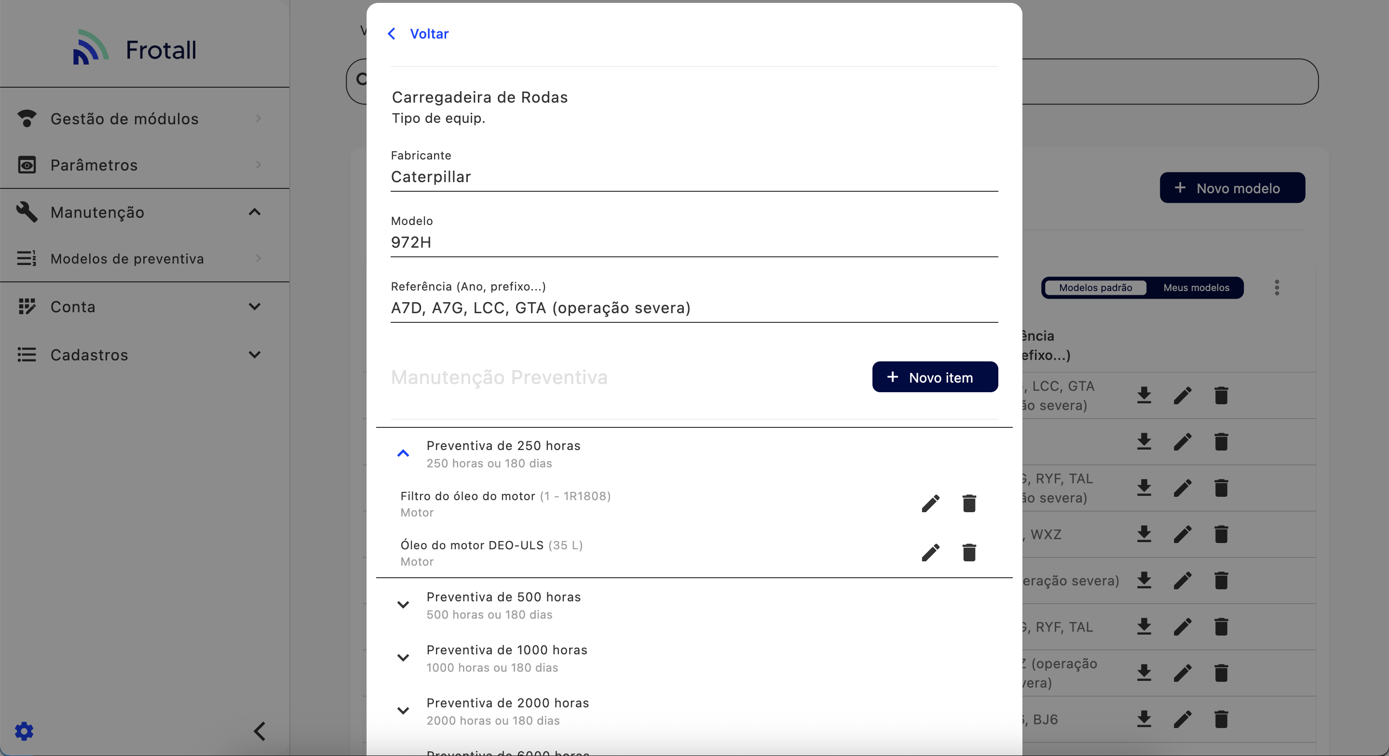
Task: Click the Parâmetros eye-screen icon
Action: click(27, 165)
